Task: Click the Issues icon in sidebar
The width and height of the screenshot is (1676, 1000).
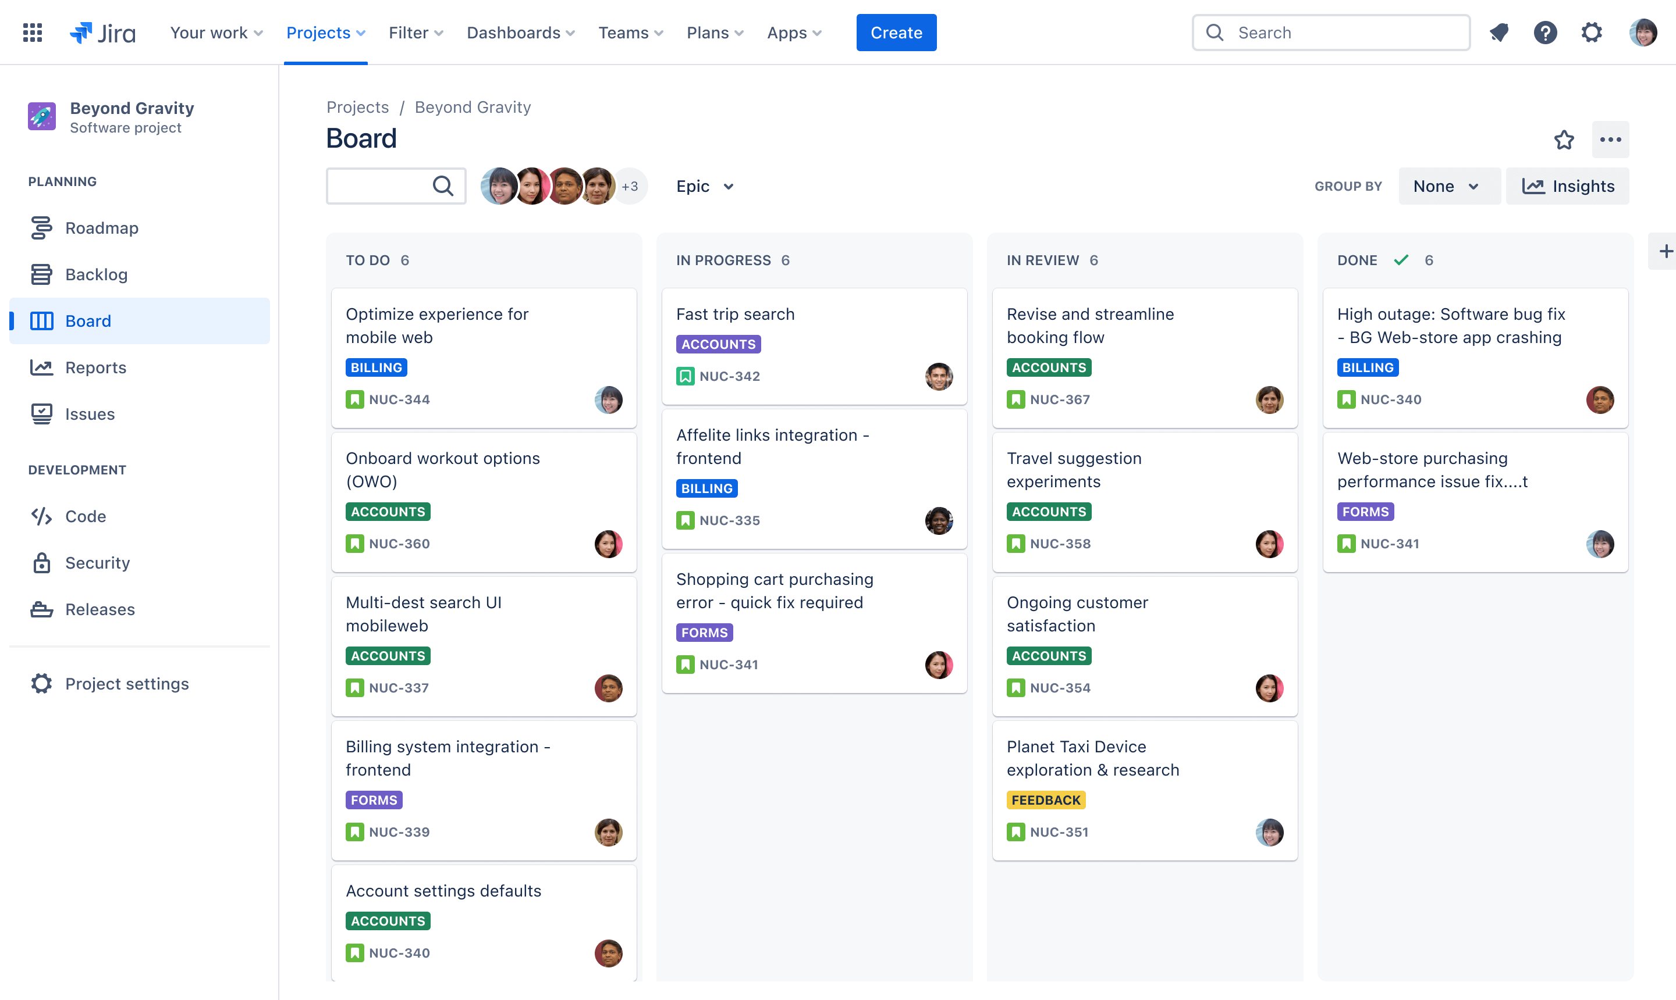Action: click(x=42, y=413)
